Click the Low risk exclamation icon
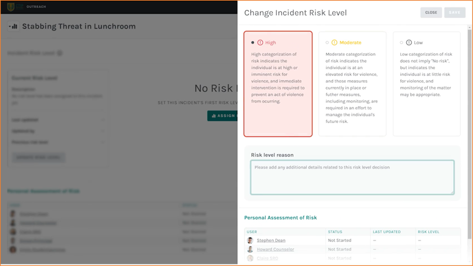The height and width of the screenshot is (266, 473). coord(409,42)
